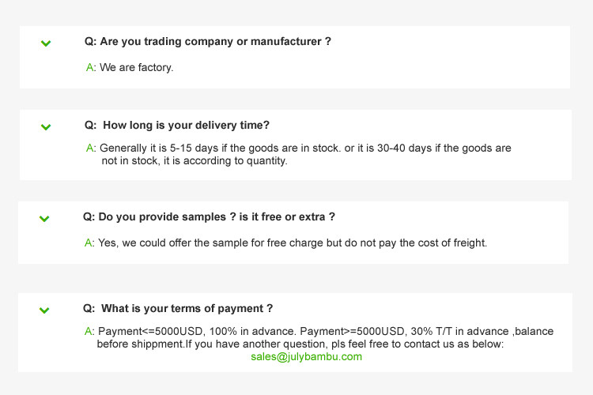Select the question 'Are you trading company or manufacturer ?'
593x395 pixels.
(208, 41)
